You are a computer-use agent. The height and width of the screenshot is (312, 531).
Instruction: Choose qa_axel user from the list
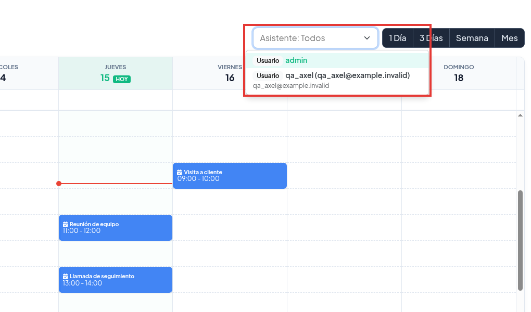(x=337, y=80)
